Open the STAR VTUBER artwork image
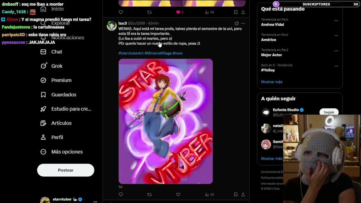The height and width of the screenshot is (203, 361). tap(166, 121)
